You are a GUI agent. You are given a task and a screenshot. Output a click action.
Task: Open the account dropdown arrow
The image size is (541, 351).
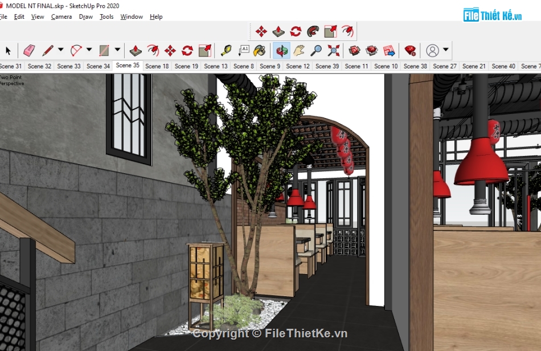[x=446, y=50]
